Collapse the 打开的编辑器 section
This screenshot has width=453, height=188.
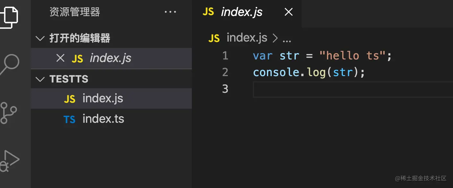click(40, 38)
